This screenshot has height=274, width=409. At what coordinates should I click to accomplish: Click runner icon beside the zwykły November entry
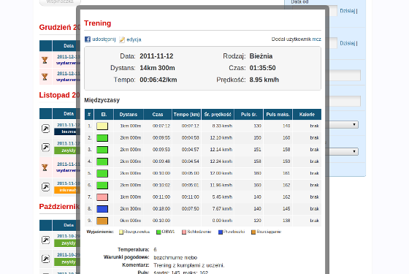[45, 148]
